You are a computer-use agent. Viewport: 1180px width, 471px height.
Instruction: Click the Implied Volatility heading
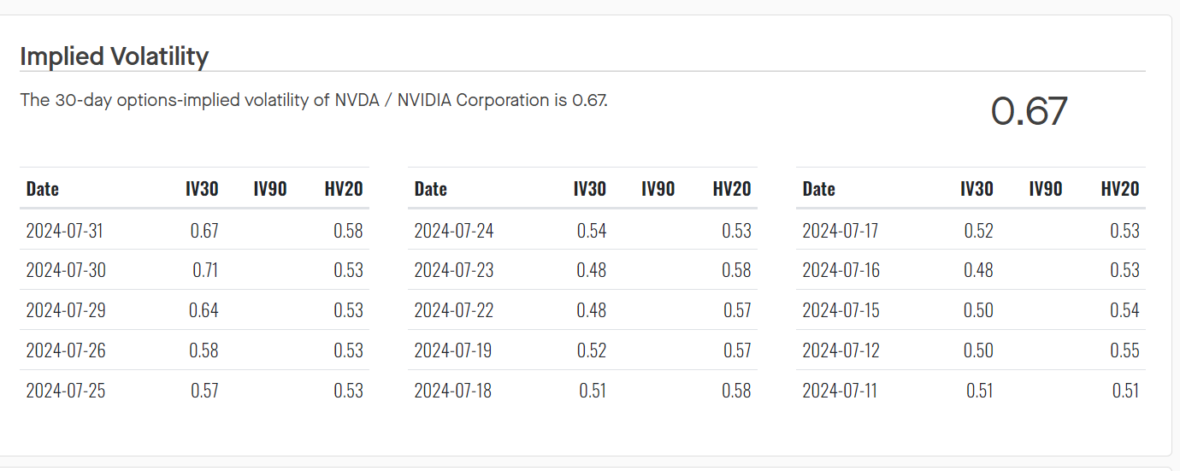click(114, 56)
